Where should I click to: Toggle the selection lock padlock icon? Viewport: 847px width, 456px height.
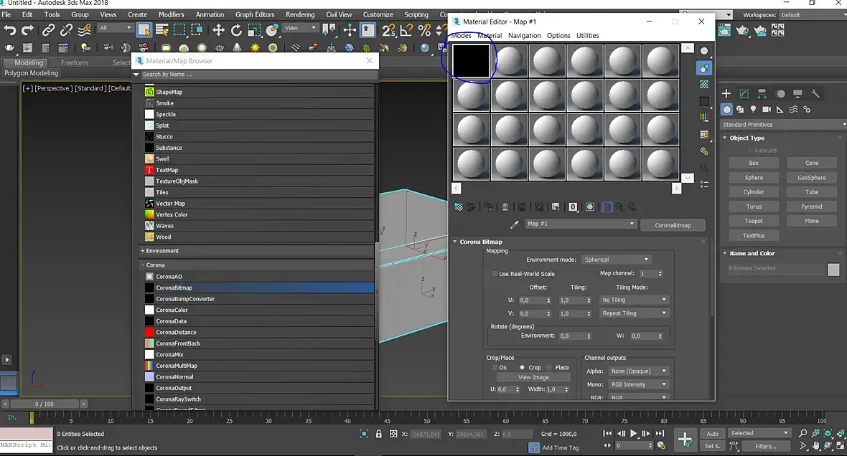tap(379, 434)
